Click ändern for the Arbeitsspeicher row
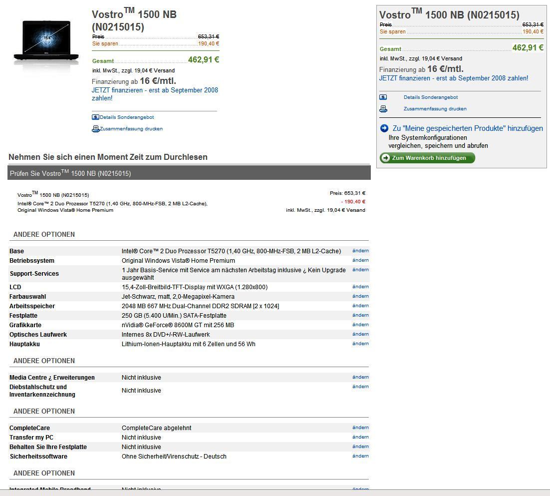Viewport: 550px width, 496px height. pos(360,305)
